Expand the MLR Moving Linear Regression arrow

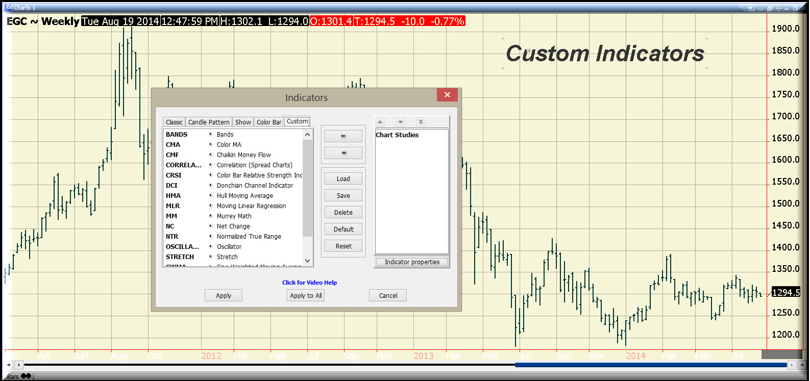tap(210, 206)
